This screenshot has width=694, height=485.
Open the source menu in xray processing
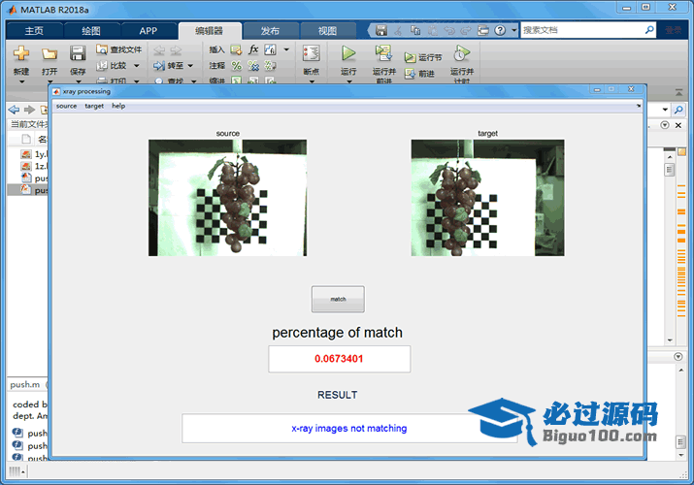click(66, 106)
